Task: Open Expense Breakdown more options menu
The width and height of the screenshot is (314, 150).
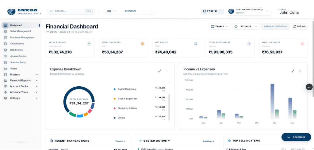Action: (167, 71)
